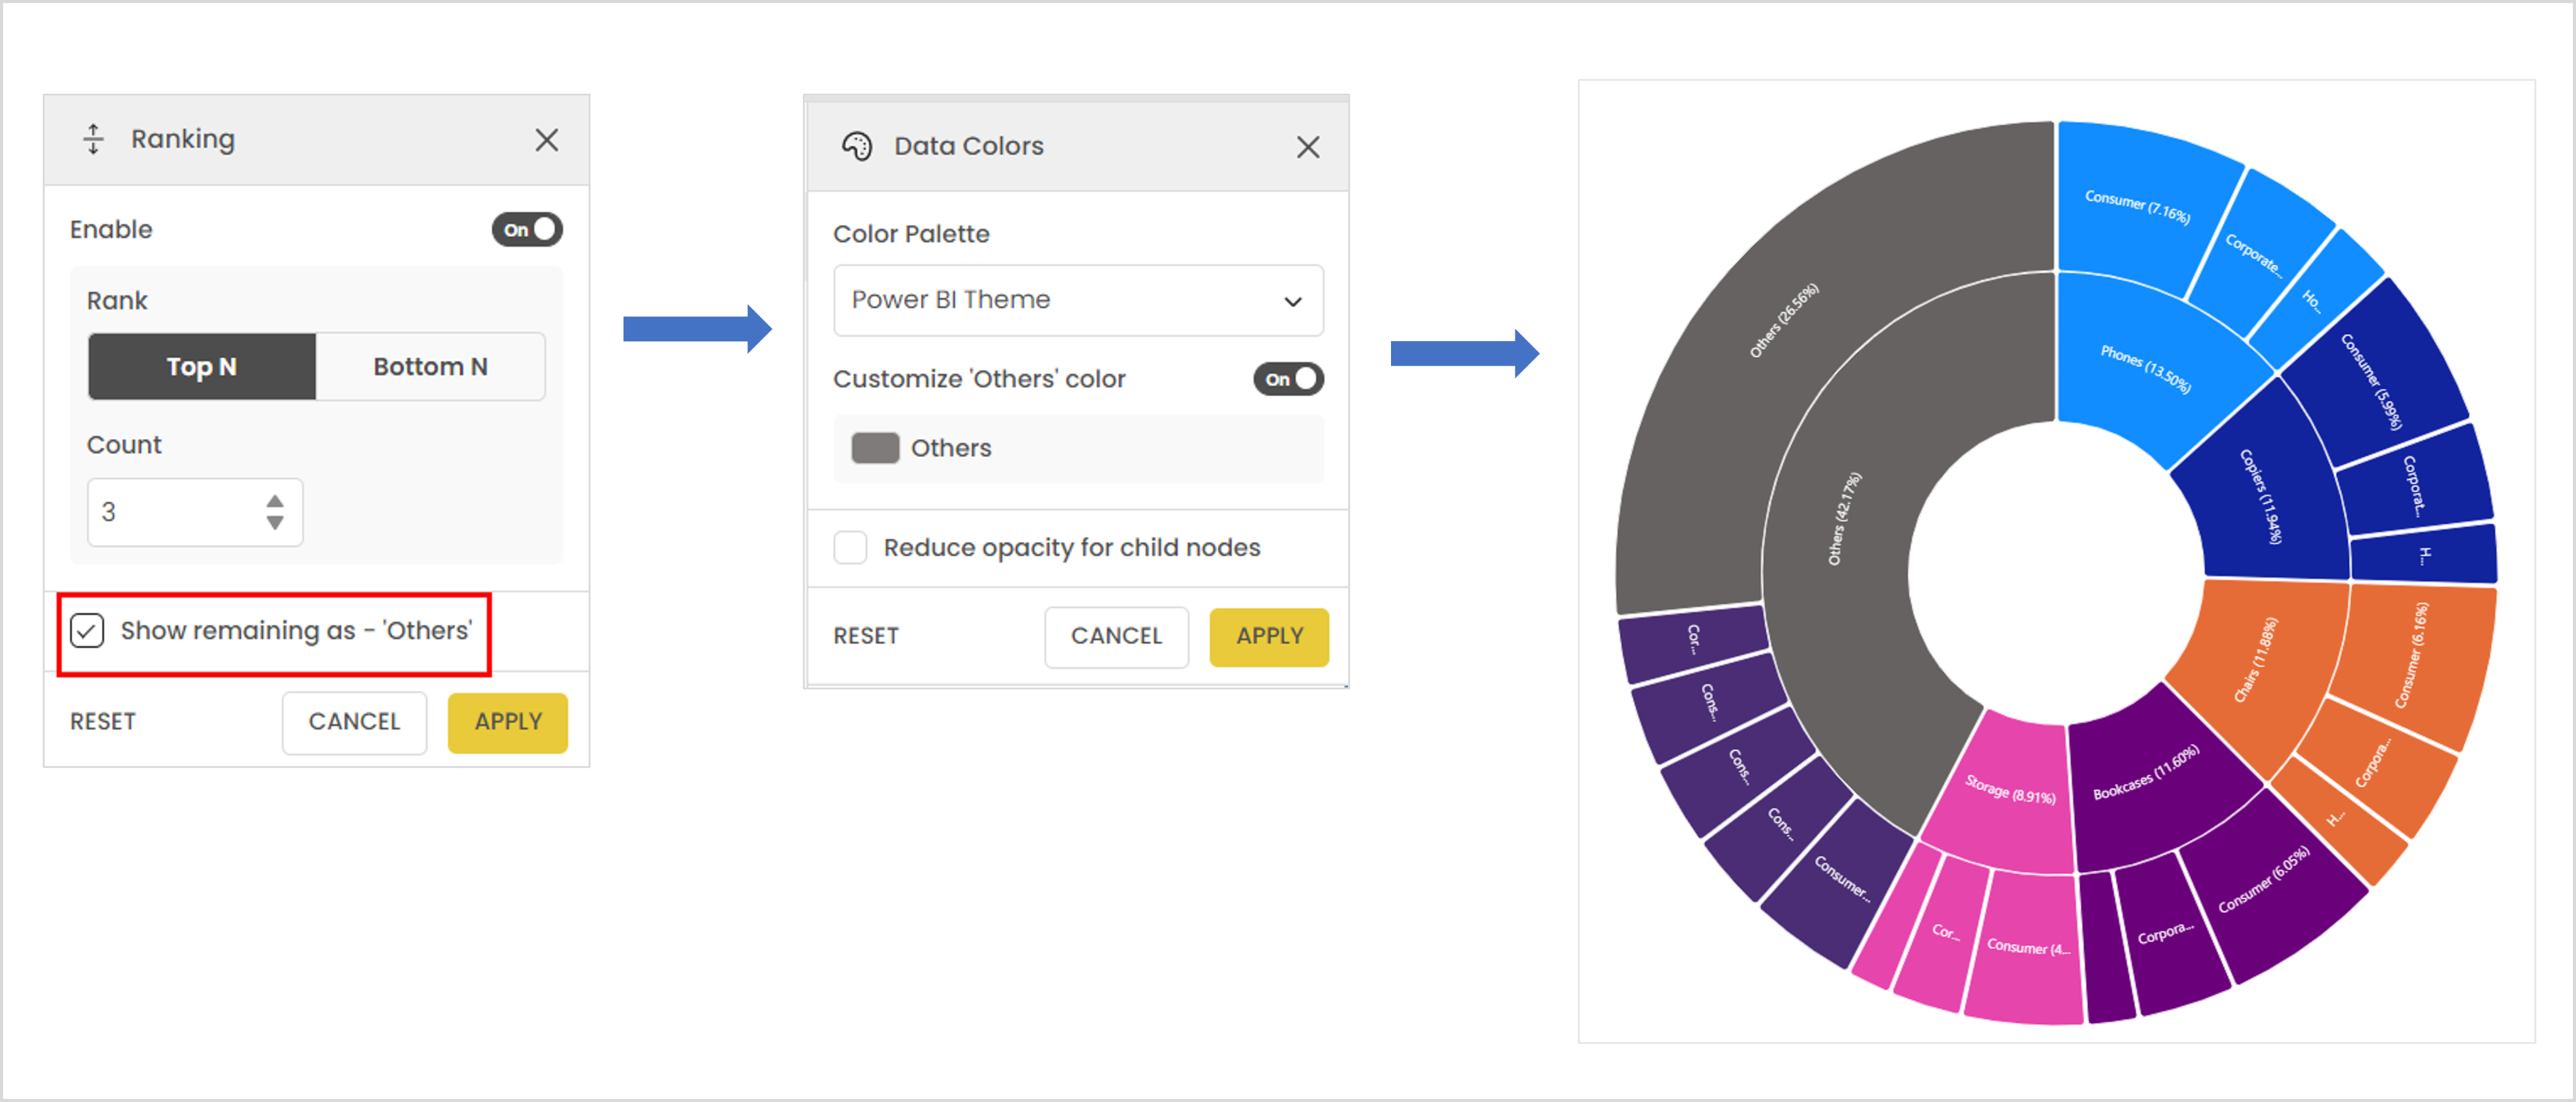Close the Data Colors panel

click(x=1307, y=147)
